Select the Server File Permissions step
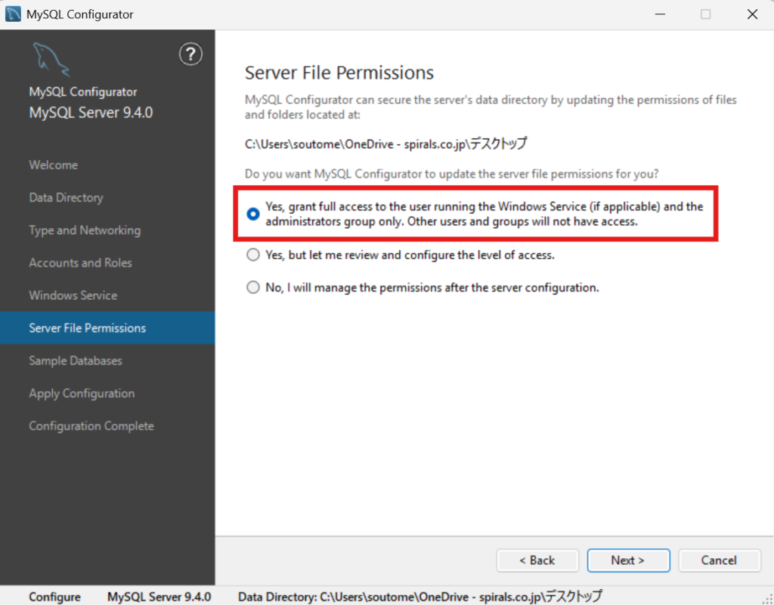 (88, 328)
